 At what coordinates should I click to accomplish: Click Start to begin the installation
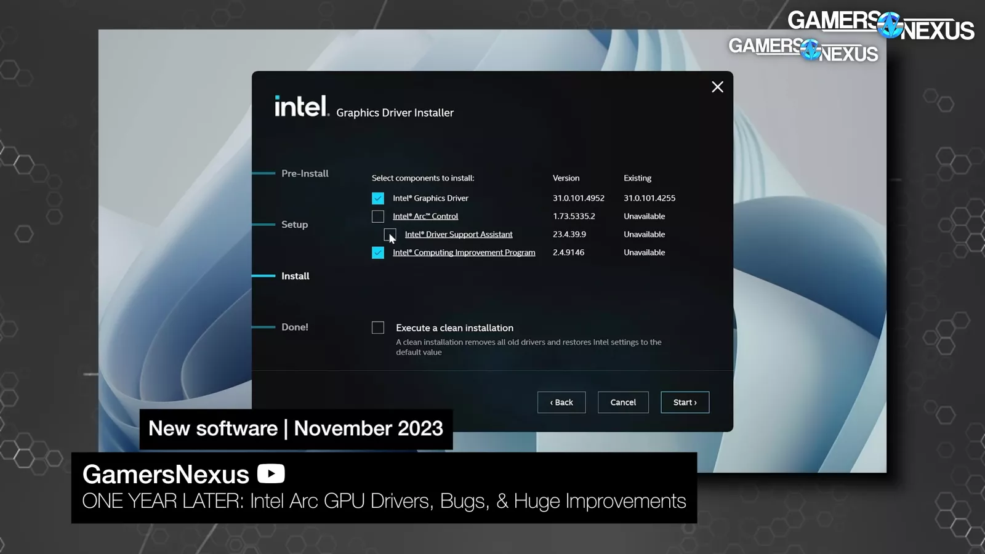coord(685,402)
